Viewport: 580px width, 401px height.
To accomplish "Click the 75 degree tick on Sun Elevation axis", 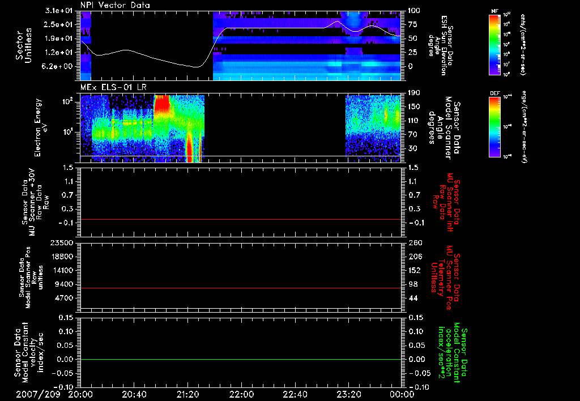I will click(x=412, y=24).
